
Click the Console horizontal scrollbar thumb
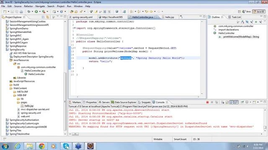[75, 134]
